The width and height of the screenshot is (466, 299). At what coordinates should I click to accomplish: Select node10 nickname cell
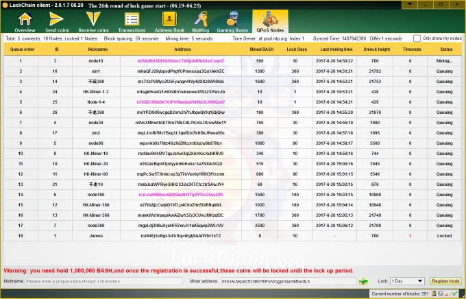click(x=96, y=61)
